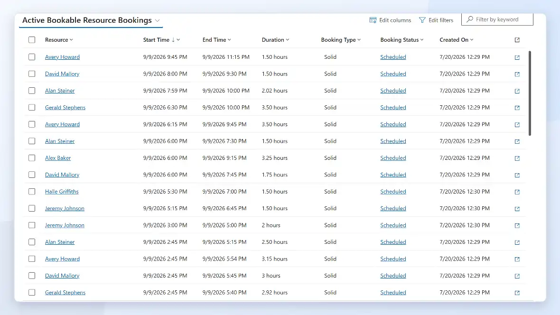Click the 9/9/2026 11:15 PM end time cell
Viewport: 560px width, 315px height.
pyautogui.click(x=226, y=57)
